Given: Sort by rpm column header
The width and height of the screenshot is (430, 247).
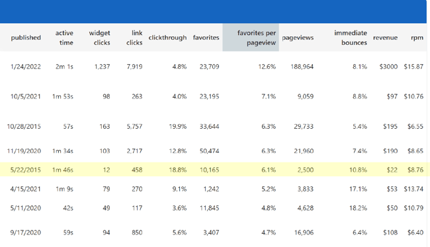Looking at the screenshot, I should 417,38.
